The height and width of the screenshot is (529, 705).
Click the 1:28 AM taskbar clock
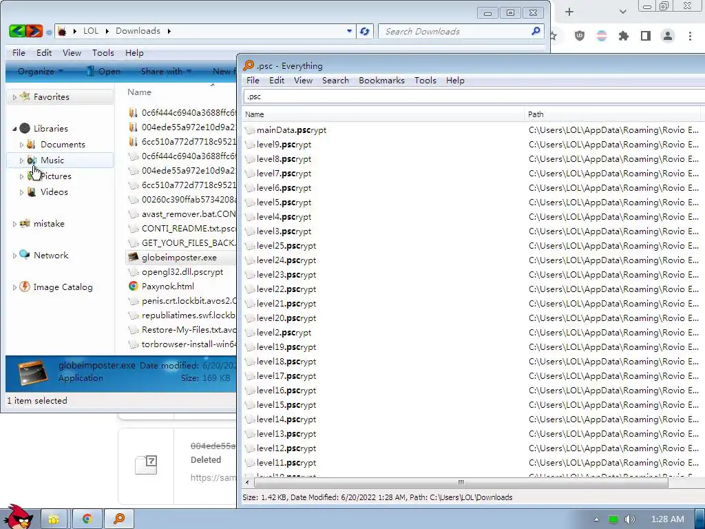pyautogui.click(x=668, y=519)
